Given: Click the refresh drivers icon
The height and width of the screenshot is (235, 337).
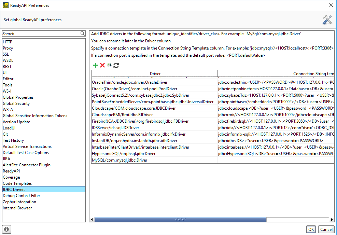Looking at the screenshot, I should [x=116, y=65].
